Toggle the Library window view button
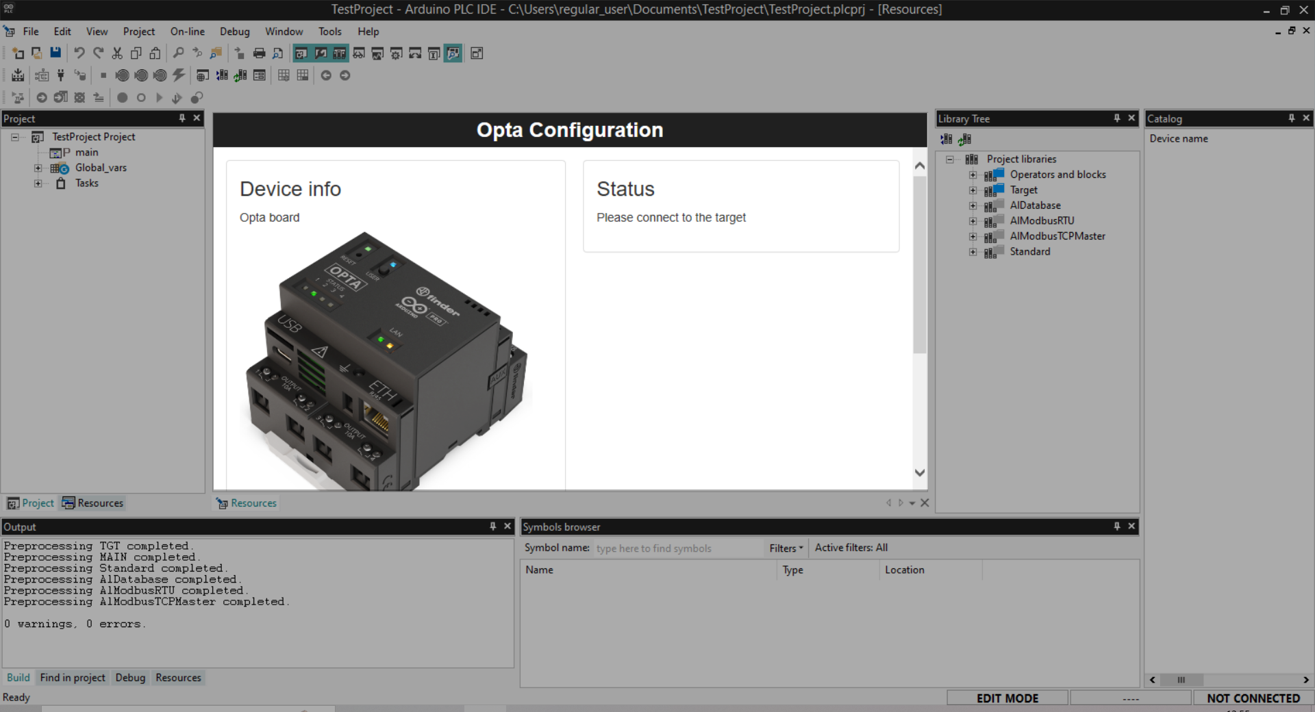 click(340, 53)
